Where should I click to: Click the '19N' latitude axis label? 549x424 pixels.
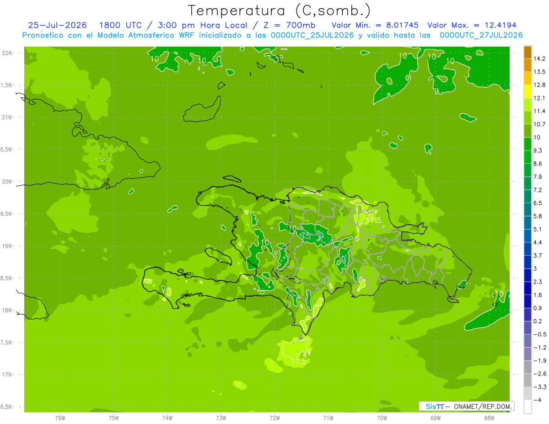(x=8, y=246)
